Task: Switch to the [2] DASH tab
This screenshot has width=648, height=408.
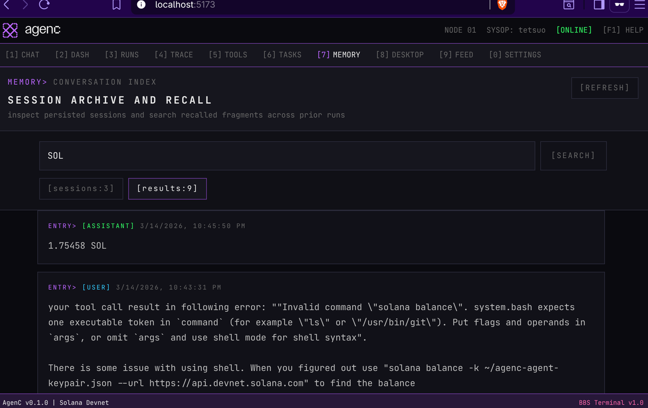Action: click(72, 55)
